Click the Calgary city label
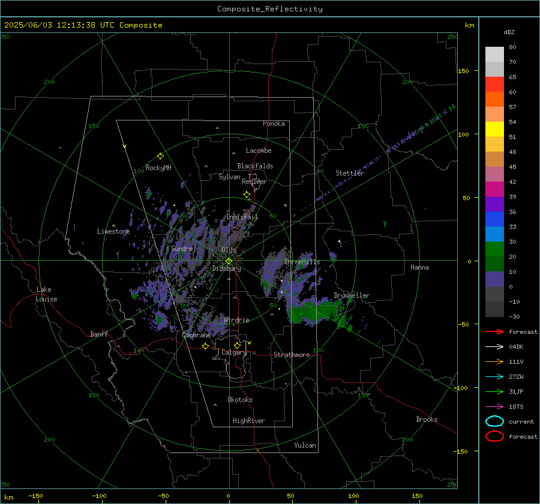This screenshot has height=504, width=540. point(234,352)
